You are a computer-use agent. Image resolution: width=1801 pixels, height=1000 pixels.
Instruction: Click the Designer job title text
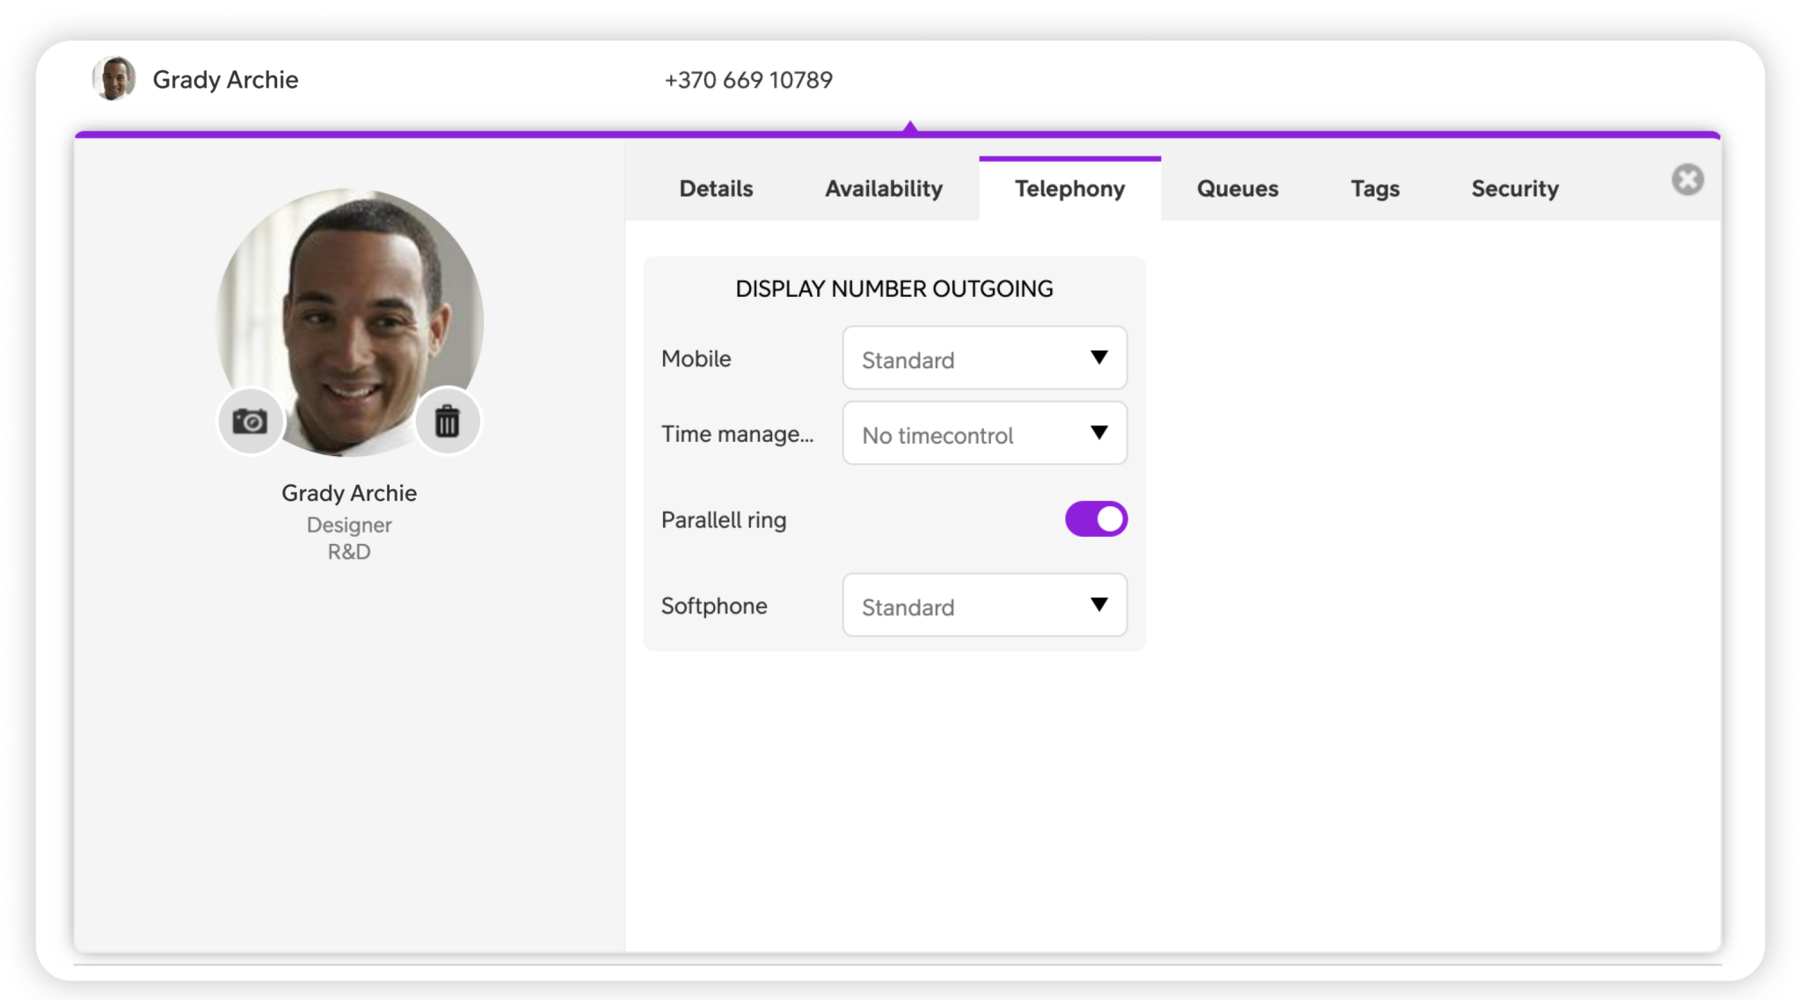click(x=348, y=525)
